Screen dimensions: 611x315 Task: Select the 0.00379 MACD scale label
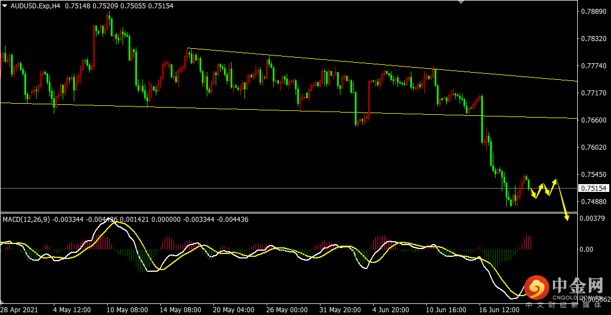pos(593,219)
